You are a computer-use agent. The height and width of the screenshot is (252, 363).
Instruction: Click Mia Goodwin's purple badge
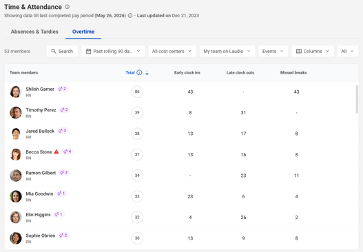[x=61, y=193]
